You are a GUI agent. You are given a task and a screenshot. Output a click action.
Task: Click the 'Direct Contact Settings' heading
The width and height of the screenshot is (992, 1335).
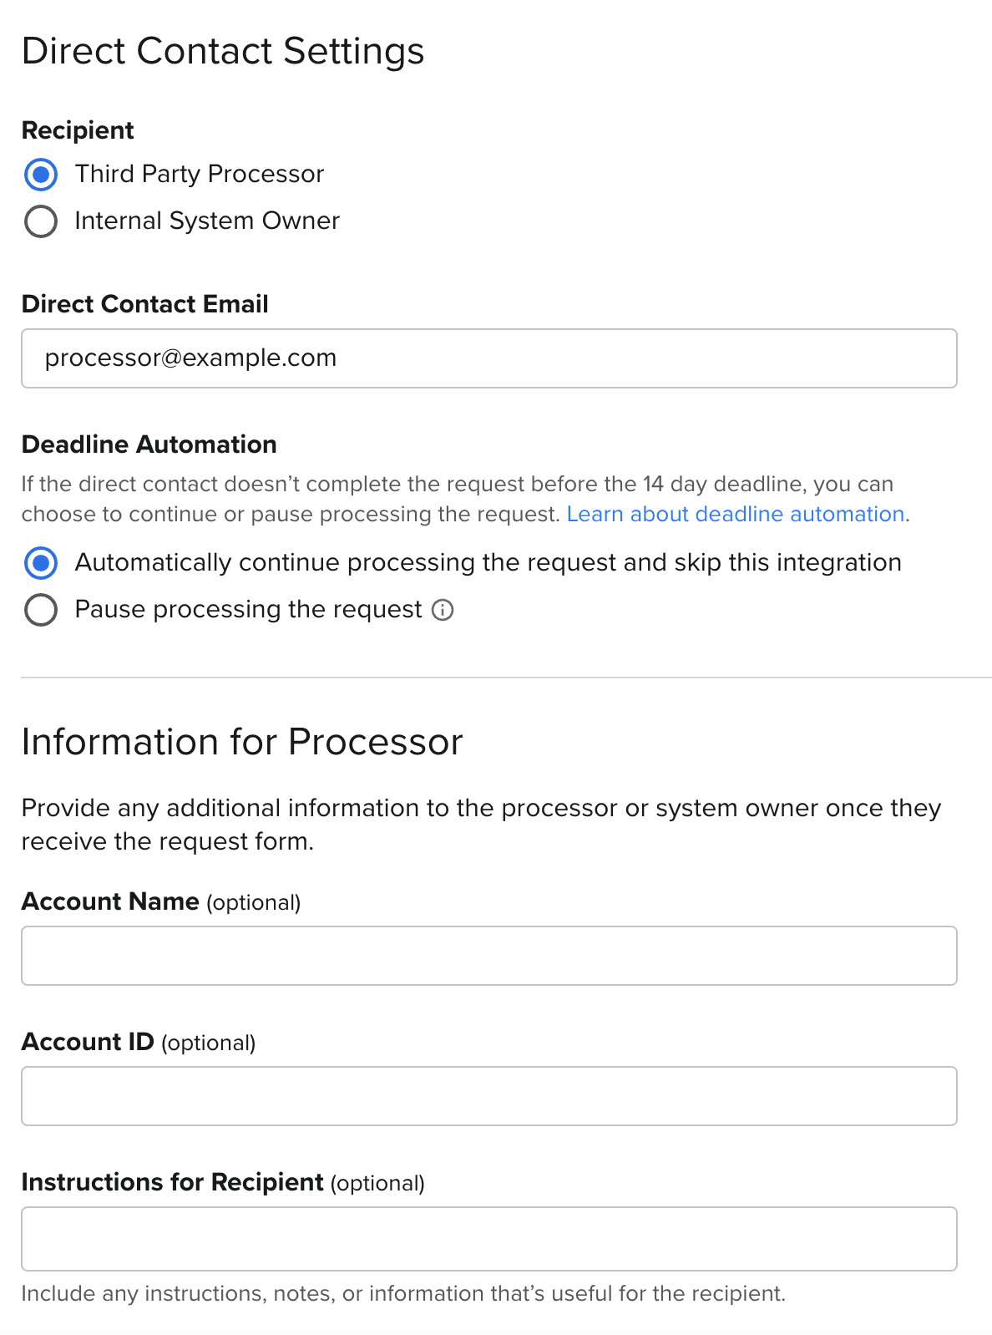(223, 51)
